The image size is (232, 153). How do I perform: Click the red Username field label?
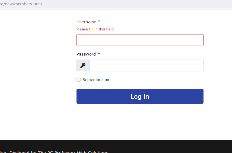pyautogui.click(x=86, y=22)
